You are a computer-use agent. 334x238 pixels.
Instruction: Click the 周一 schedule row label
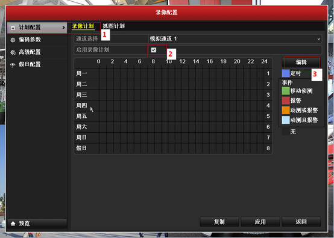81,73
